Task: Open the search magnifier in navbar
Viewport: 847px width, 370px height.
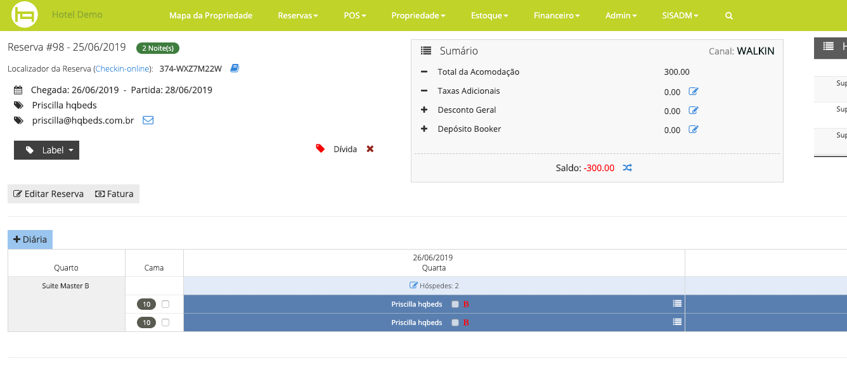Action: click(x=728, y=16)
